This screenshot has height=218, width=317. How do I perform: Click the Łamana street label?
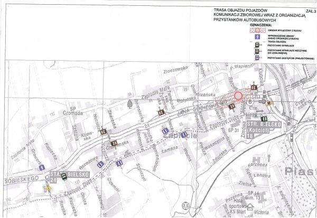170,149
